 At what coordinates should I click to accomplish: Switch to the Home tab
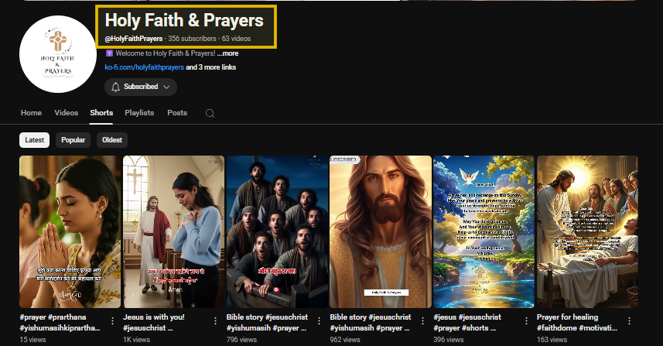tap(31, 113)
